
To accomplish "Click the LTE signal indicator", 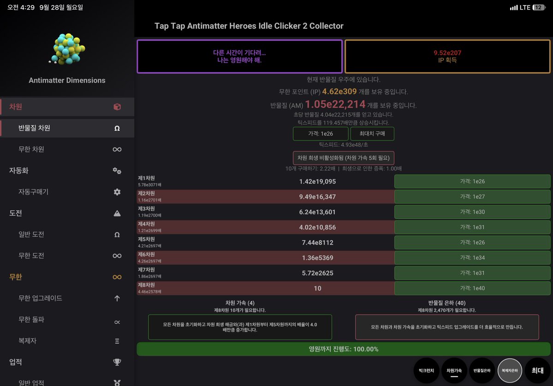I will point(520,7).
